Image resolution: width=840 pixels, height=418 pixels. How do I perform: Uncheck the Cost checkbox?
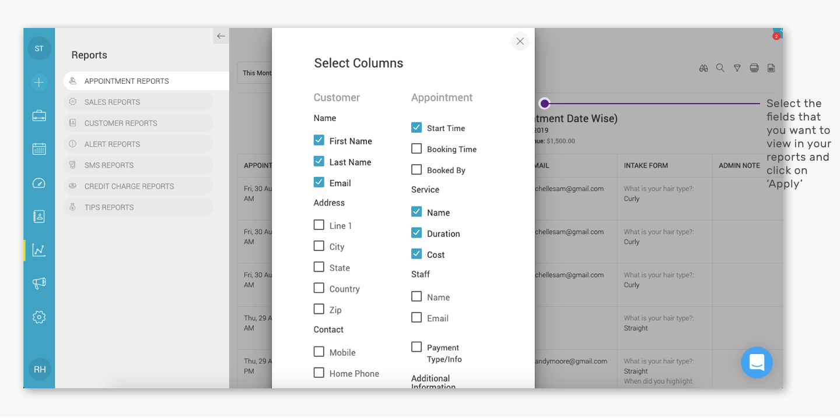pos(416,254)
